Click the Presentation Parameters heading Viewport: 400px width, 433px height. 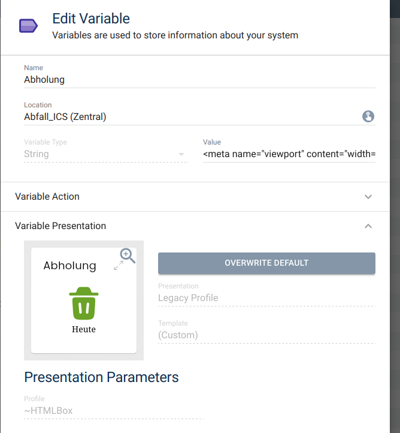[x=101, y=377]
